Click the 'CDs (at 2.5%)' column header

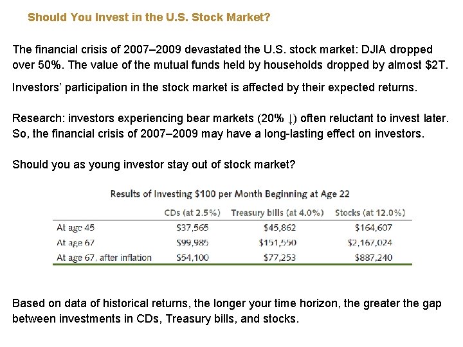(x=192, y=213)
